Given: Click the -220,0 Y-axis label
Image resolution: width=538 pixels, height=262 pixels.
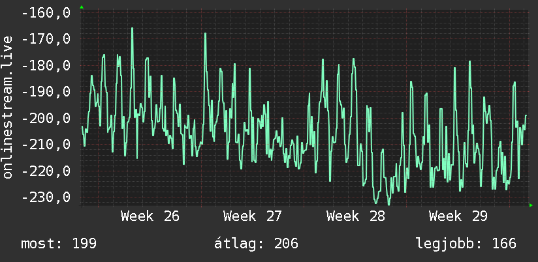Looking at the screenshot, I should 46,171.
